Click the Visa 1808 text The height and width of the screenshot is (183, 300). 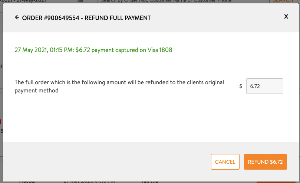pos(160,50)
